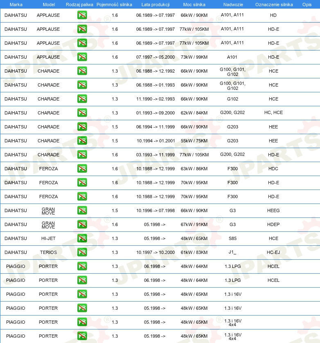320x343 pixels.
Task: Click the 10.1996 -> 07.1998 cell
Action: click(x=155, y=210)
